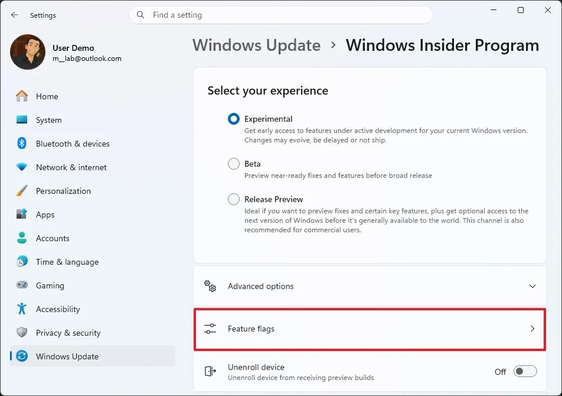The image size is (562, 396).
Task: Click the Feature flags label
Action: (251, 329)
